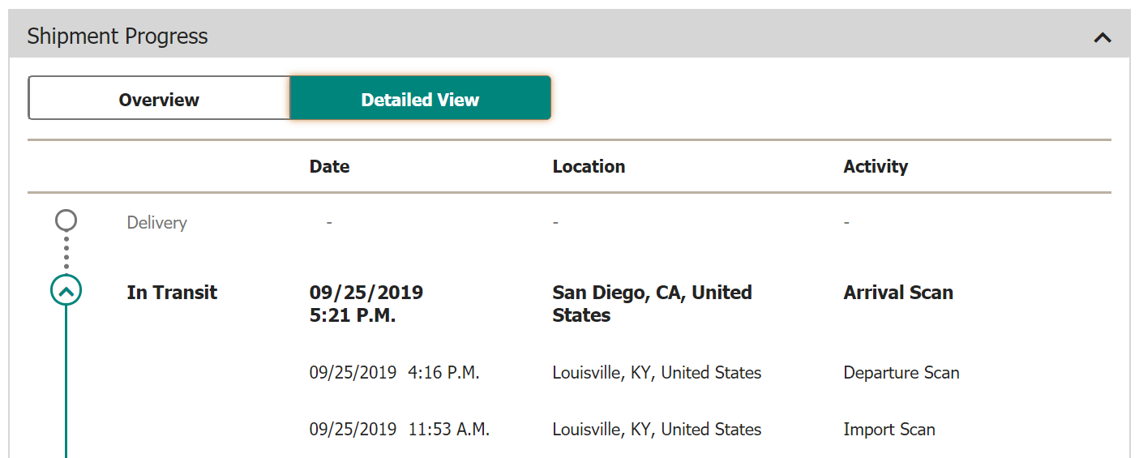The width and height of the screenshot is (1139, 458).
Task: Click the 09/25/2019 5:21 P.M. date
Action: point(366,303)
